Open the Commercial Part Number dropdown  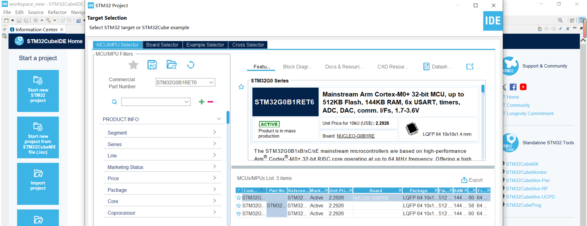(x=211, y=82)
